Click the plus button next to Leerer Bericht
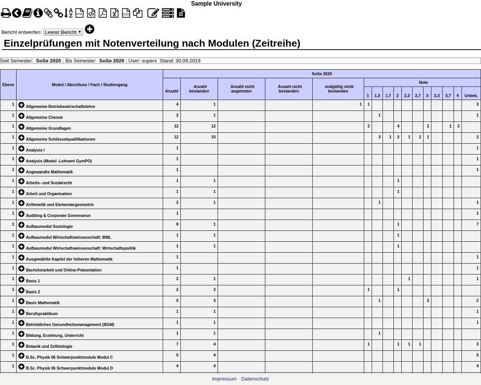 coord(89,29)
